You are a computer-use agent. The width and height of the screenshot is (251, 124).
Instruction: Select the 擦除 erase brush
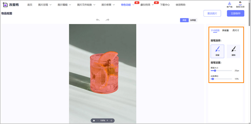234,51
